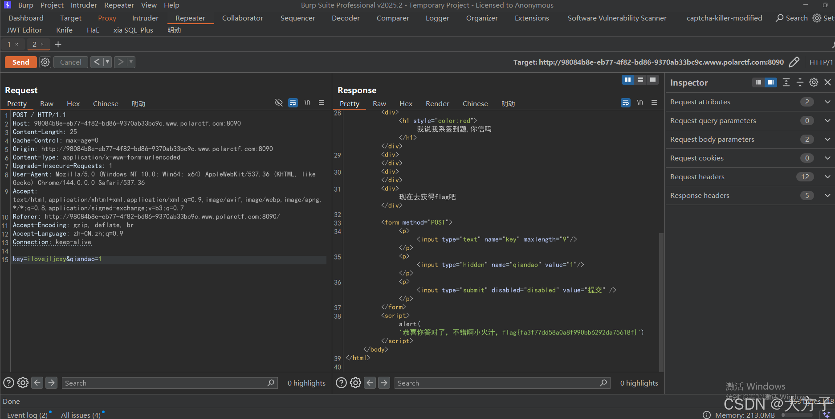835x419 pixels.
Task: Dock Inspector to the left layout
Action: click(x=758, y=82)
